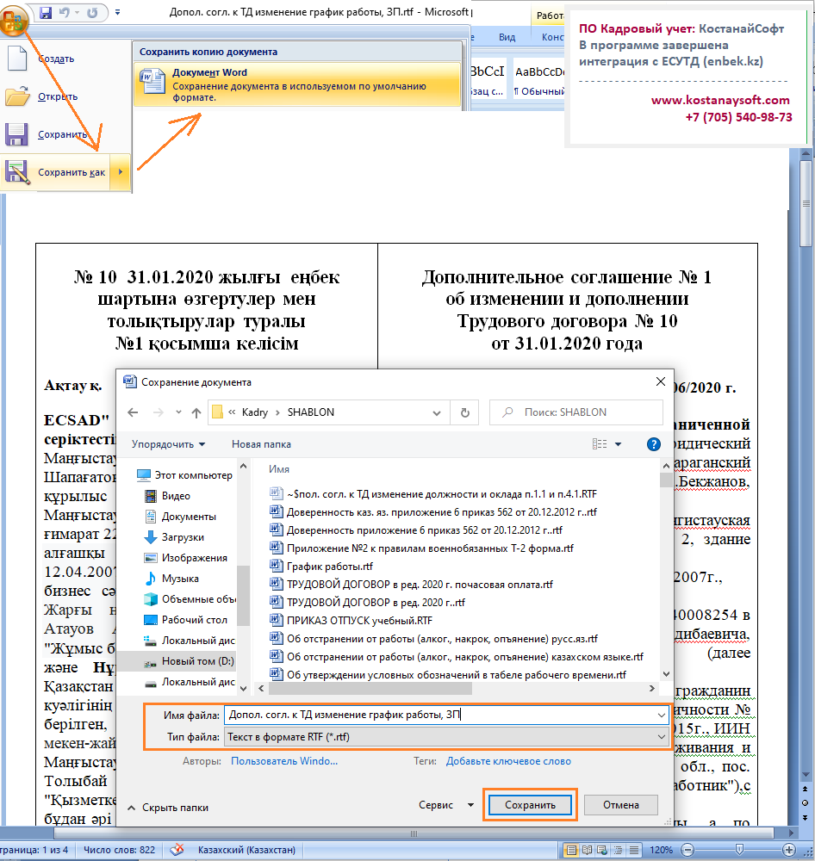The image size is (815, 861).
Task: Click the proofing errors icon in status bar
Action: [177, 850]
